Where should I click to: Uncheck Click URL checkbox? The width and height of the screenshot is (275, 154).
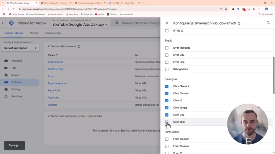pos(167,115)
